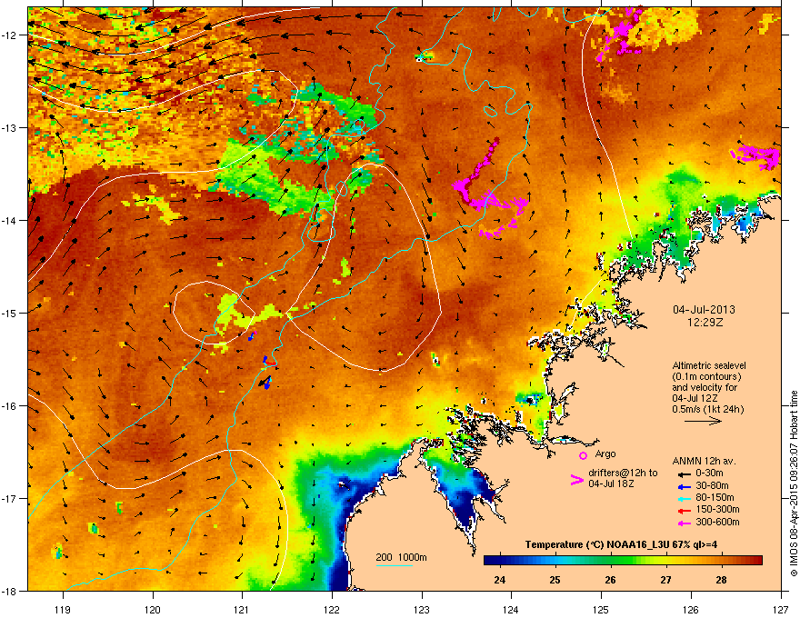Click the longitude axis label '119'
Image resolution: width=800 pixels, height=618 pixels.
63,609
